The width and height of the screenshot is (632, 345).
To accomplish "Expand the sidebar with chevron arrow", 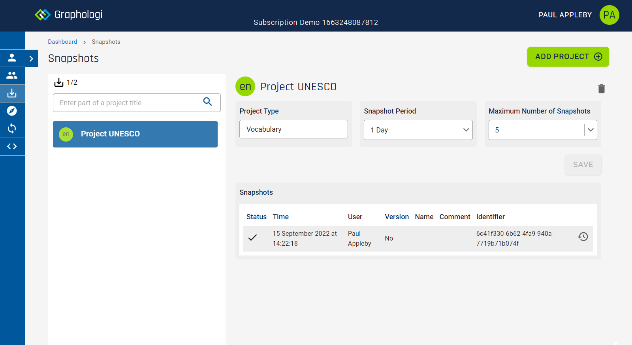I will tap(32, 58).
